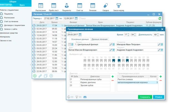Open the calendar picker for the treatment date 29.03.2017

click(80, 35)
